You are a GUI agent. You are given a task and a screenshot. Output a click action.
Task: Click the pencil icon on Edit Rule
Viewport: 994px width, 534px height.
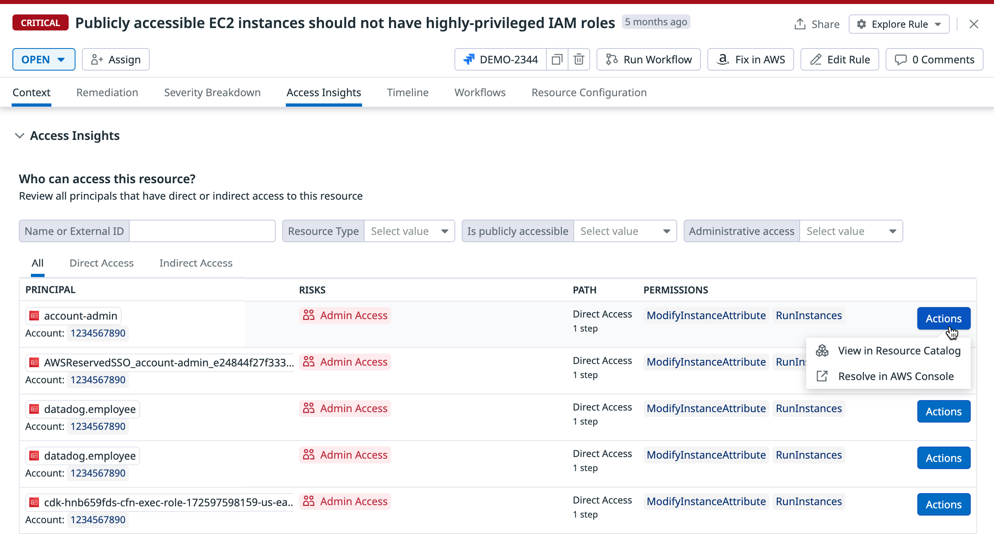pos(815,60)
